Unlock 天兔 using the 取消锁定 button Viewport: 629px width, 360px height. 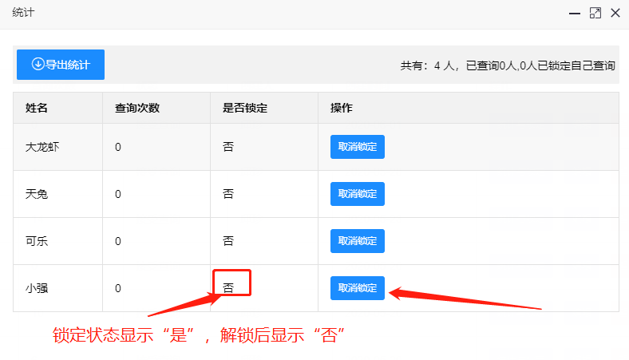coord(357,194)
